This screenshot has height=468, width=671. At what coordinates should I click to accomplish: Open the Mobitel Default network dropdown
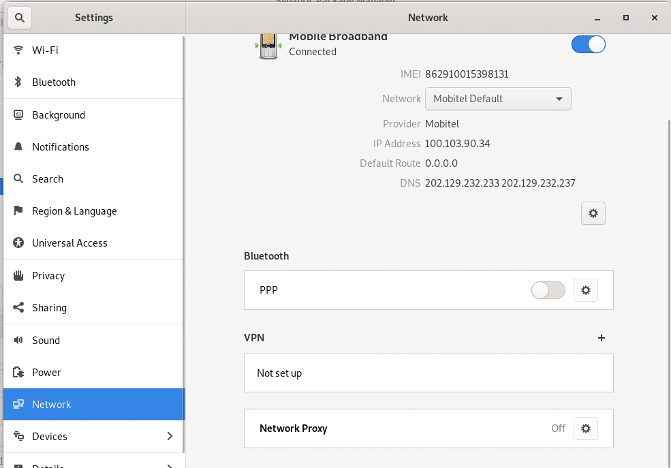(498, 99)
